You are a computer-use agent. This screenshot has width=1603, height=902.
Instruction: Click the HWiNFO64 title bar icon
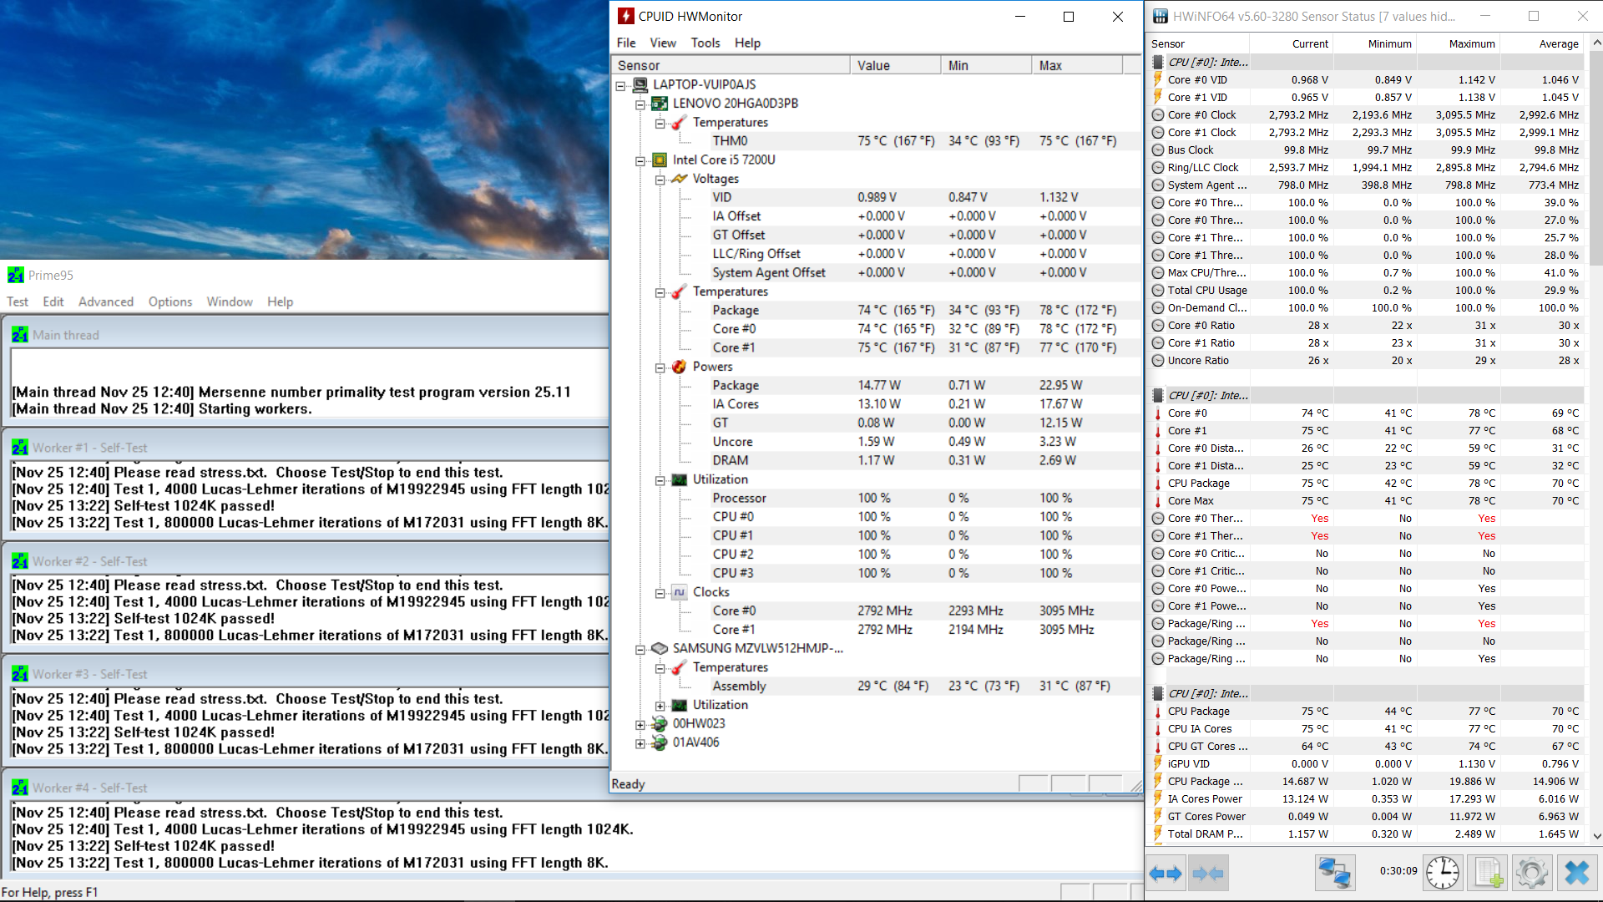click(1161, 16)
